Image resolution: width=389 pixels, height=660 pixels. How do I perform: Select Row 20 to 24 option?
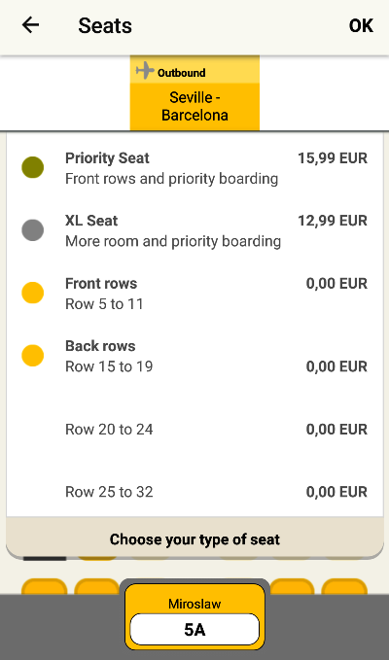click(x=194, y=430)
